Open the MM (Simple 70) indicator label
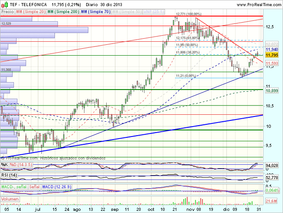 click(x=96, y=12)
